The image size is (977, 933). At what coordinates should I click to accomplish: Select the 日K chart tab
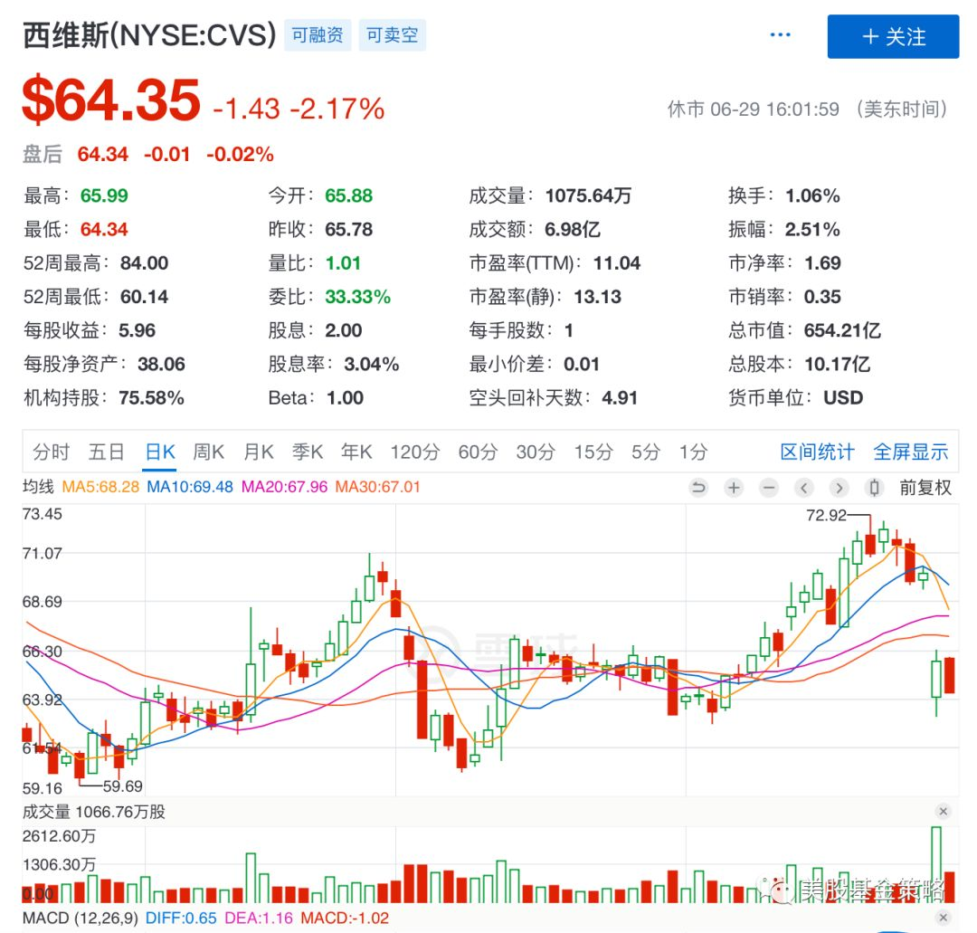pyautogui.click(x=160, y=452)
